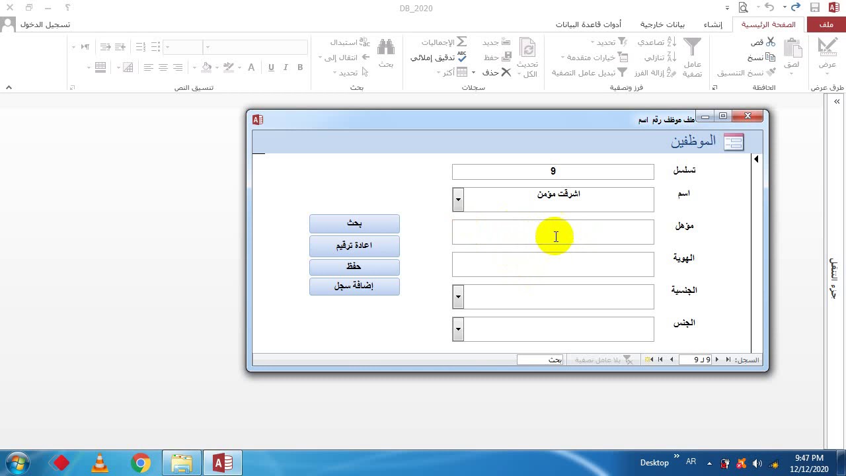Screen dimensions: 846x476
Task: Click the form's Save (حفظ) button
Action: pyautogui.click(x=354, y=266)
